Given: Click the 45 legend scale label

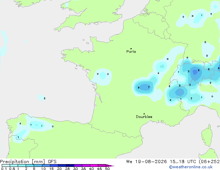Looking at the screenshot, I should point(99,169).
